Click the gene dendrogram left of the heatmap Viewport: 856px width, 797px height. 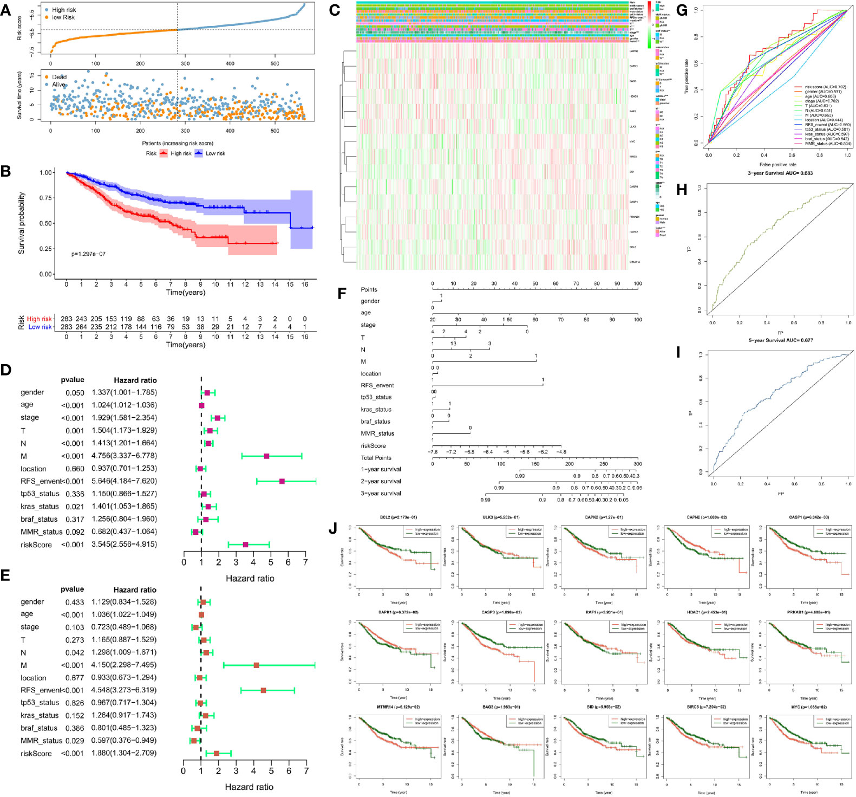click(349, 156)
